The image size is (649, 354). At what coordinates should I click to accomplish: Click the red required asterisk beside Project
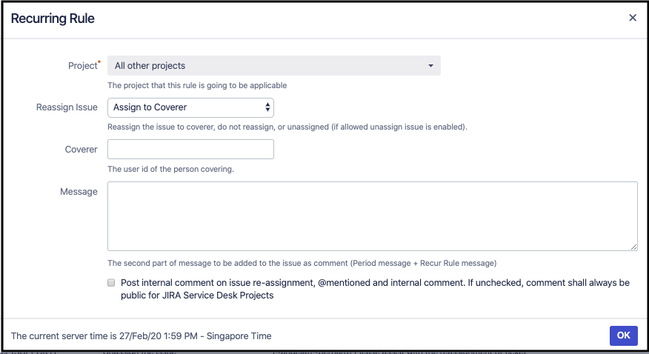[x=99, y=63]
